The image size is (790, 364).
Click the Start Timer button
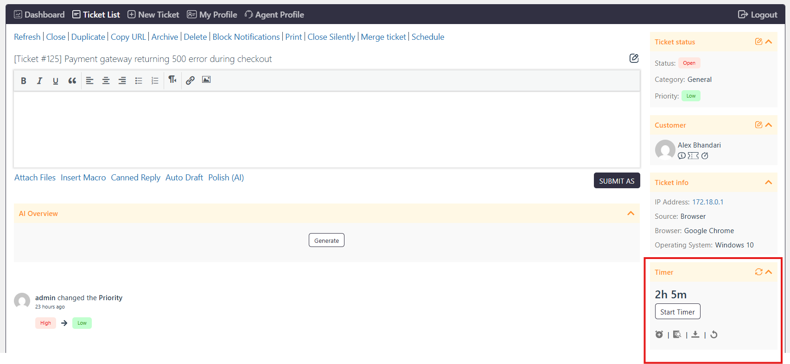click(x=677, y=312)
